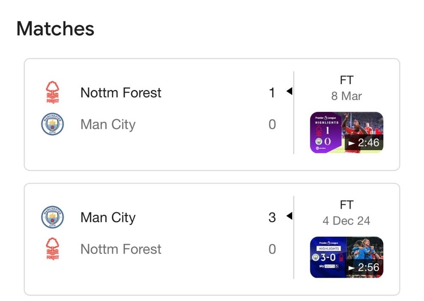Click the Matches section heading
The image size is (424, 301).
click(x=55, y=28)
